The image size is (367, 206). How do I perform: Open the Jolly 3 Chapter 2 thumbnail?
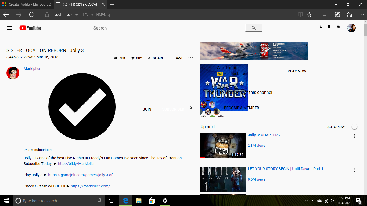coord(223,145)
